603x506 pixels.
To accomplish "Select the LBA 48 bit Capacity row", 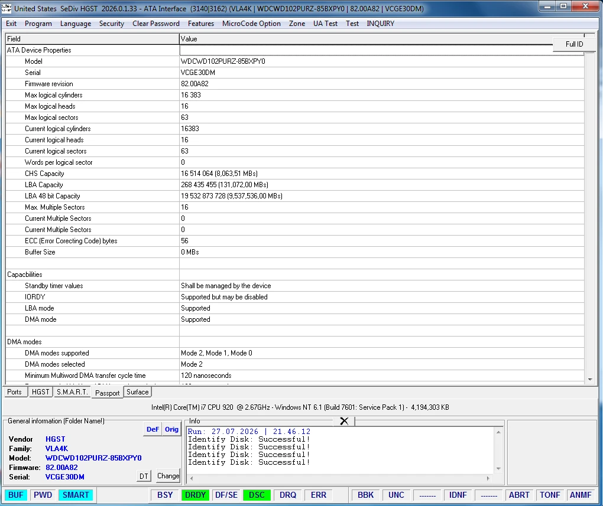I will pyautogui.click(x=295, y=196).
